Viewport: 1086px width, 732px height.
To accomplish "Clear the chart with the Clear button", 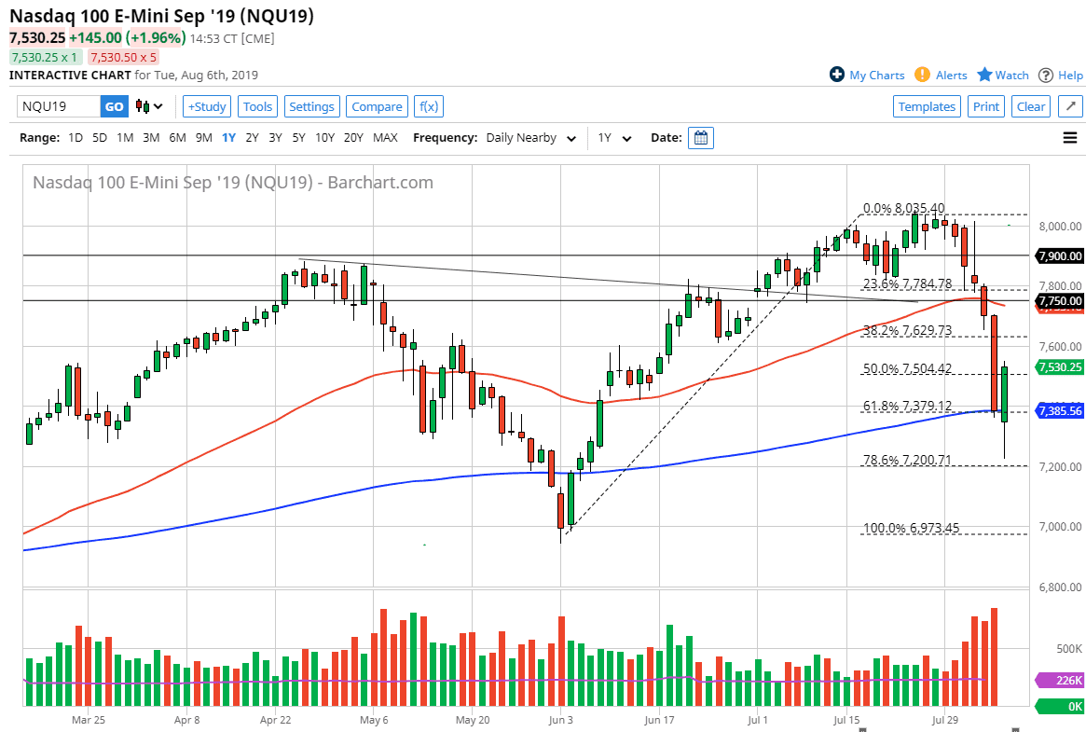I will click(1031, 106).
